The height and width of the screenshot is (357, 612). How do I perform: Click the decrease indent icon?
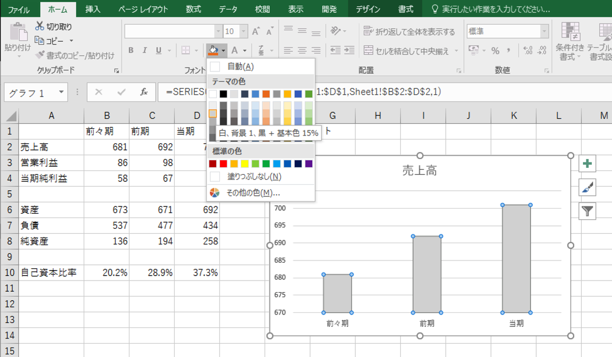pos(335,50)
